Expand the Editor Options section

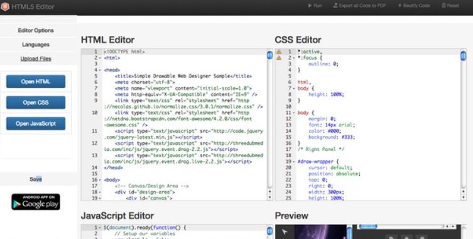(x=36, y=31)
